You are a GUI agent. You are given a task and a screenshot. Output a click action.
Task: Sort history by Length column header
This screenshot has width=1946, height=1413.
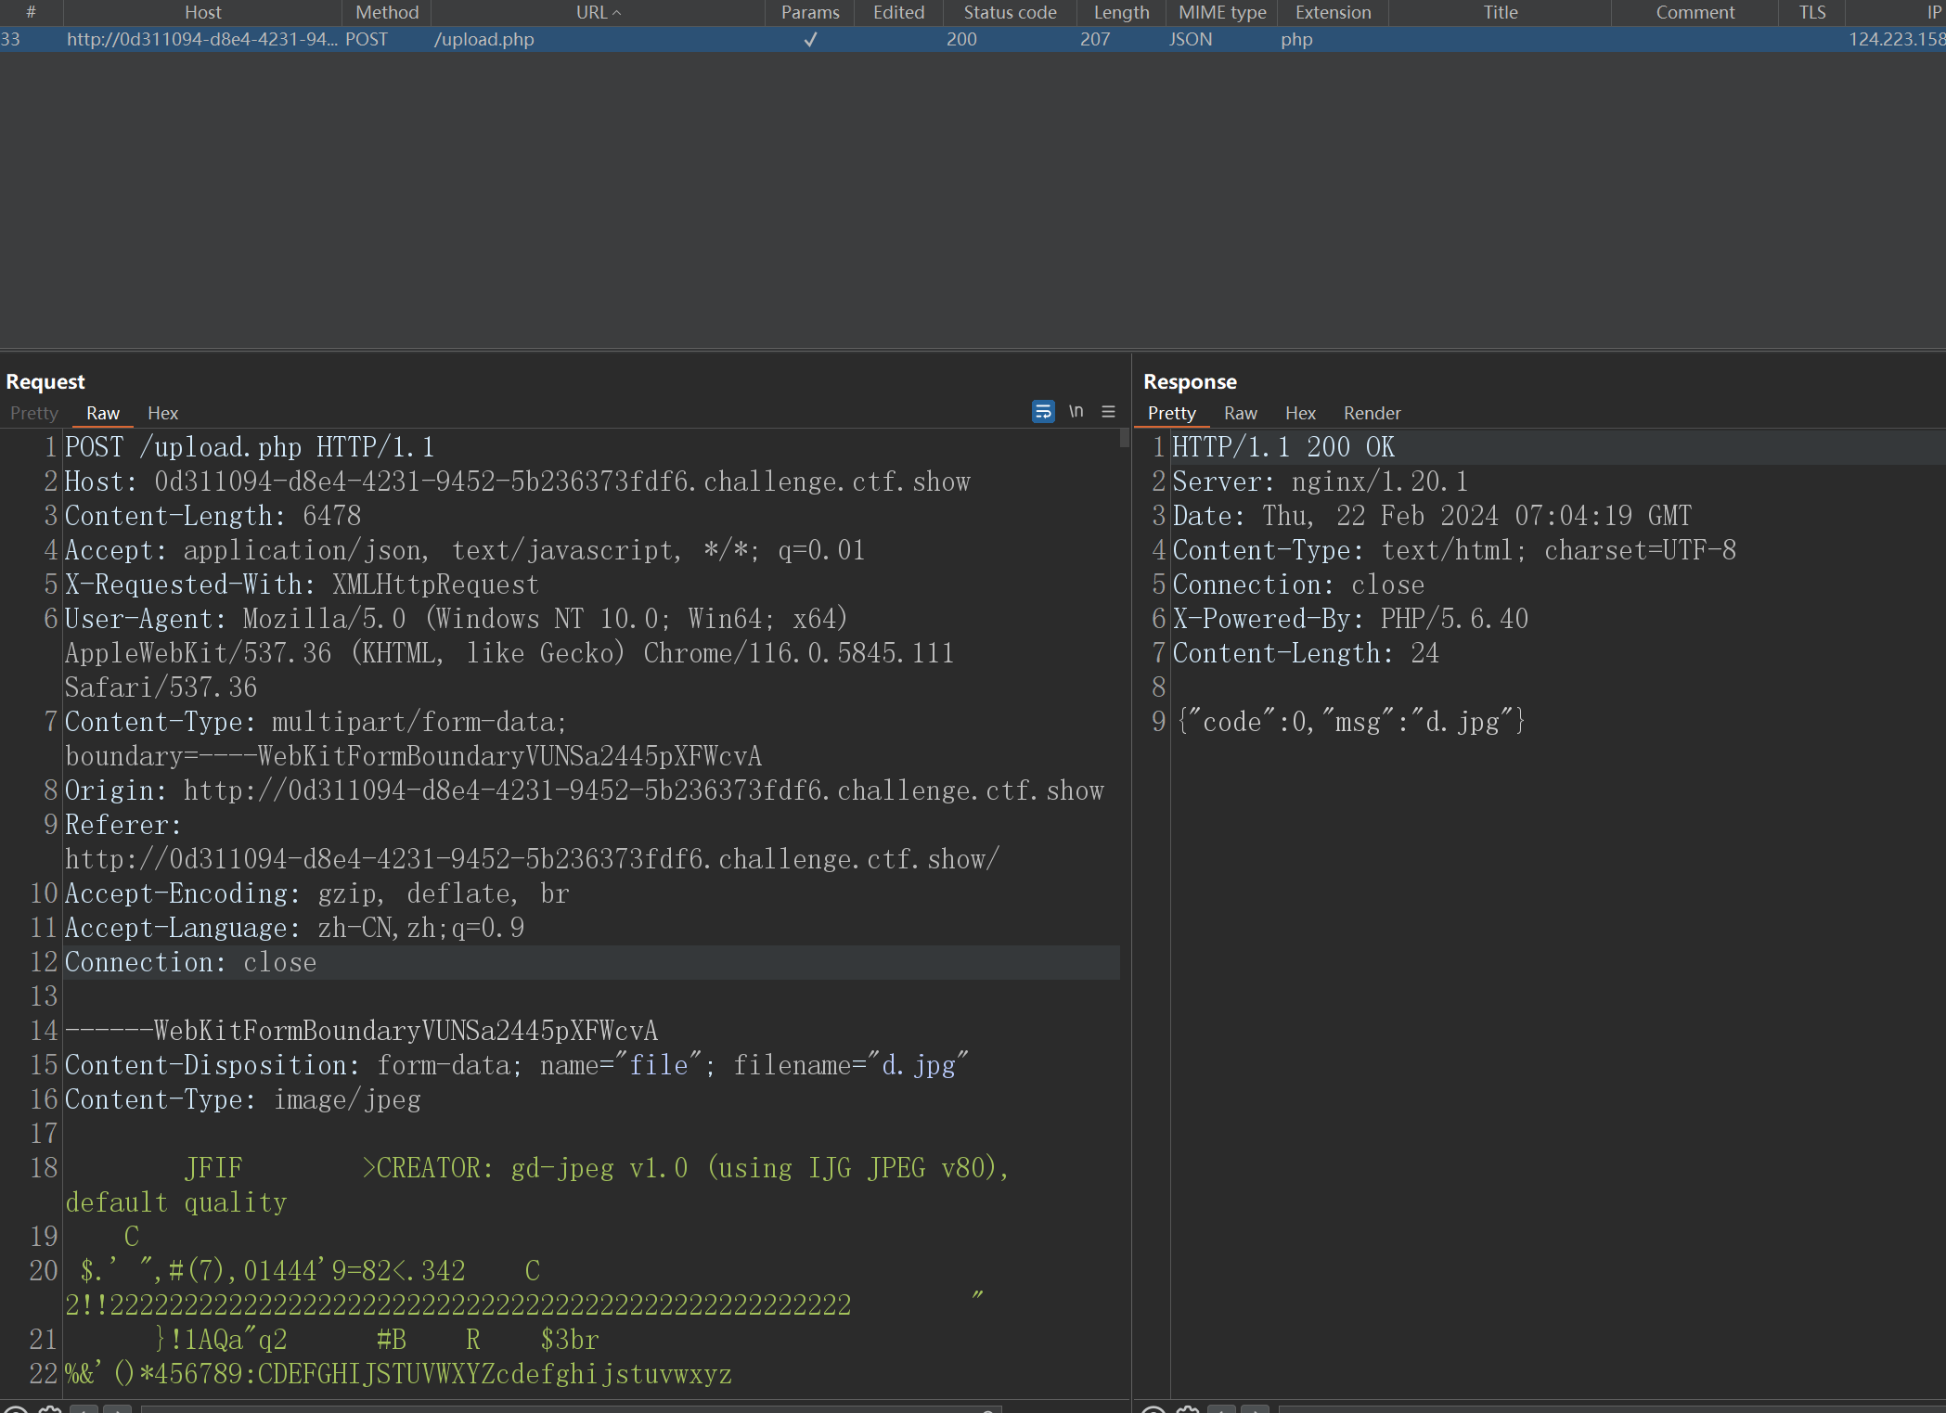(1121, 12)
